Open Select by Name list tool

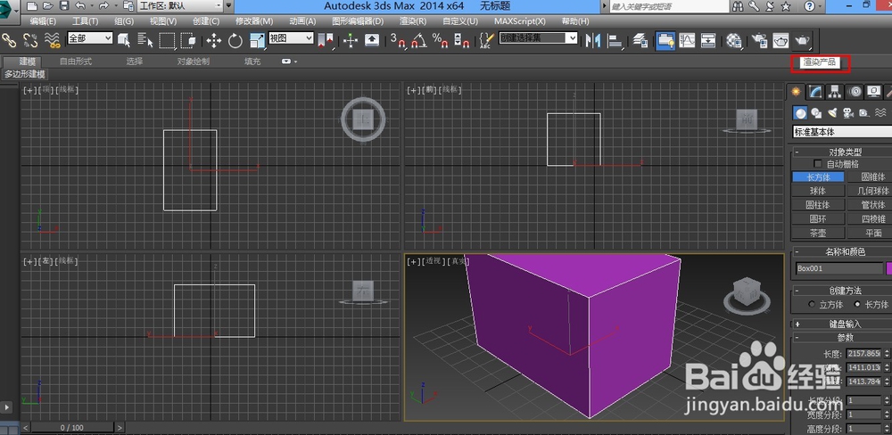[145, 40]
